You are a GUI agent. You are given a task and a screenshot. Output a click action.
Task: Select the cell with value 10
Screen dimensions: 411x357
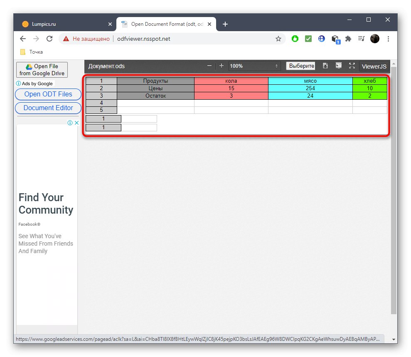pos(369,89)
